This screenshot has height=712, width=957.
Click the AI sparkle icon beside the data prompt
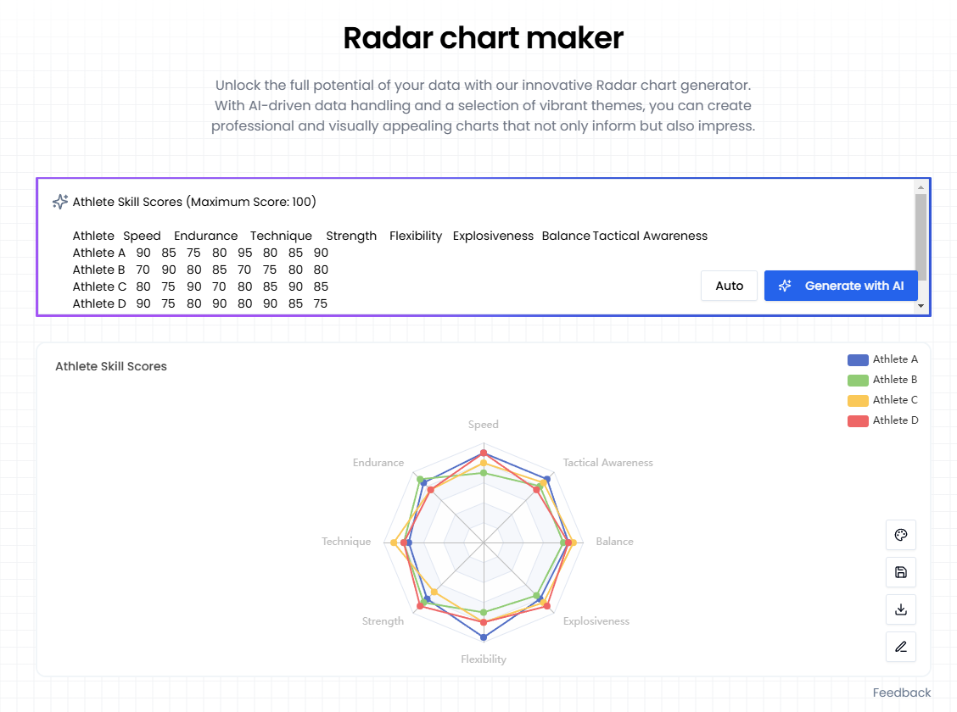click(59, 202)
